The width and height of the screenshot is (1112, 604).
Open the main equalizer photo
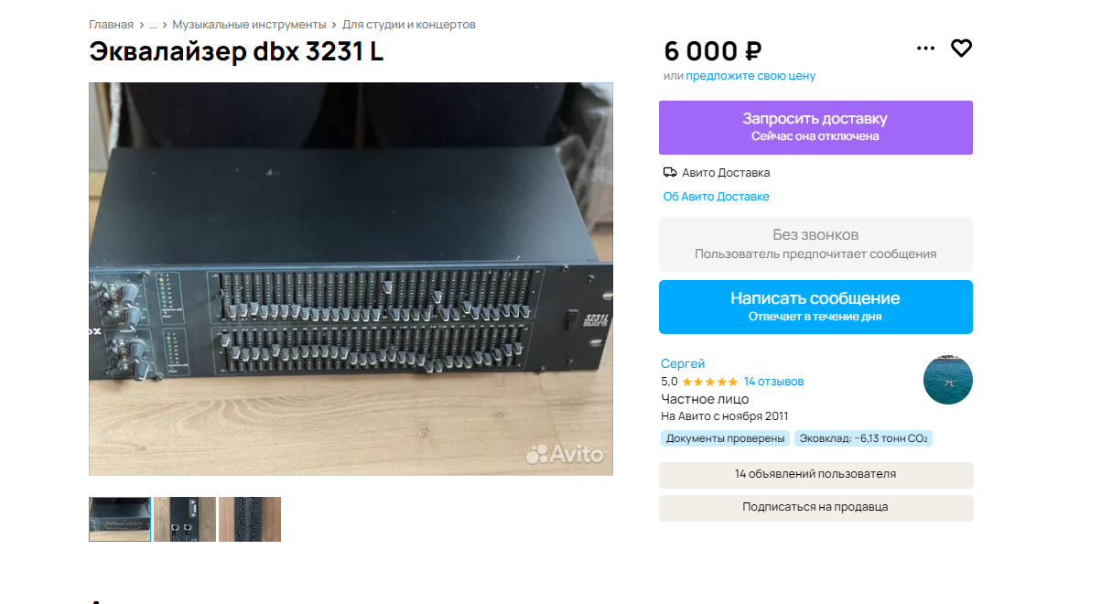click(351, 279)
